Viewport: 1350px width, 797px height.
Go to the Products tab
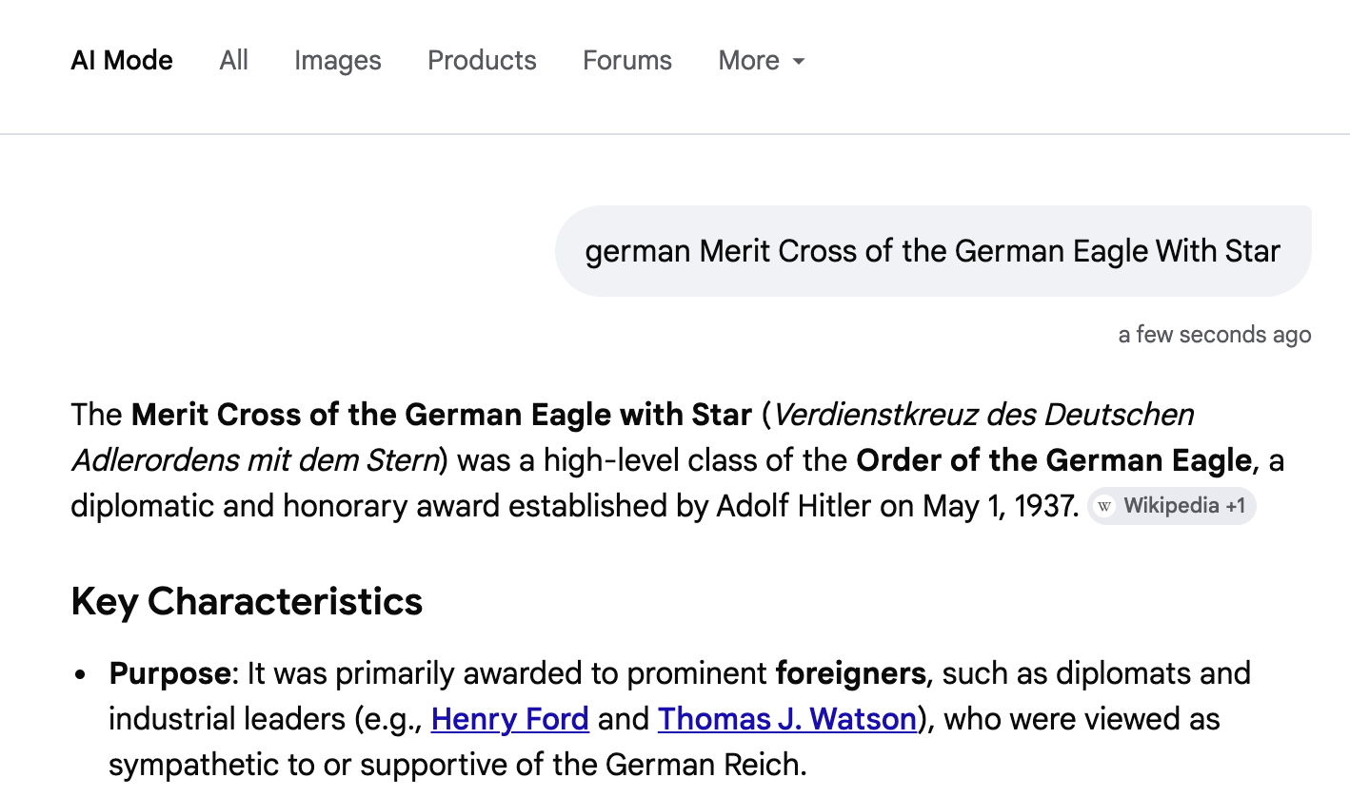click(x=482, y=61)
